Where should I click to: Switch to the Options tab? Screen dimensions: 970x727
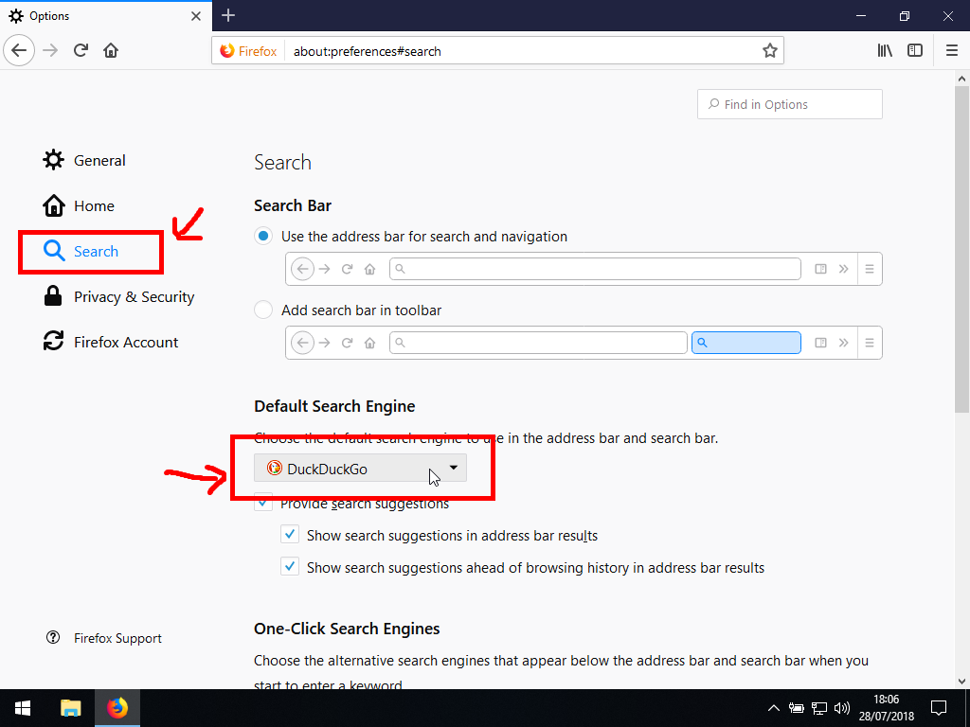click(x=106, y=16)
